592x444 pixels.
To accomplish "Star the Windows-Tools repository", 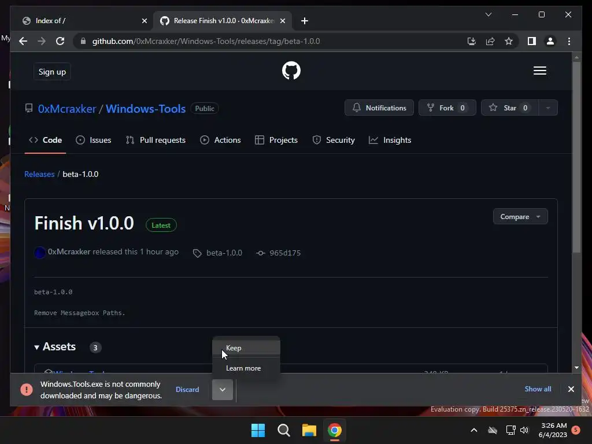I will click(x=510, y=108).
